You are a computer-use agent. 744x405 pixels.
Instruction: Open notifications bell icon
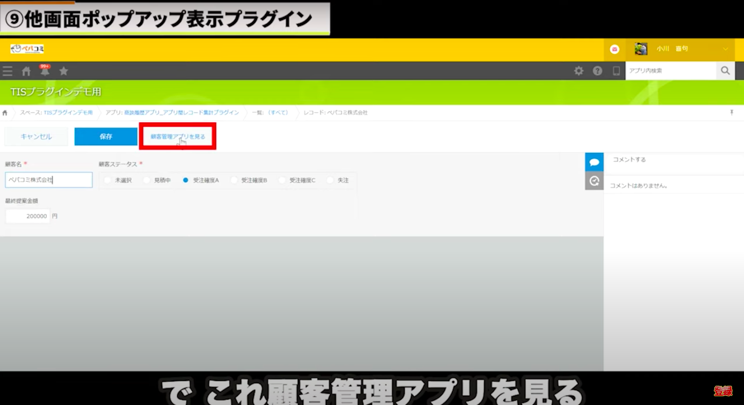pyautogui.click(x=45, y=71)
